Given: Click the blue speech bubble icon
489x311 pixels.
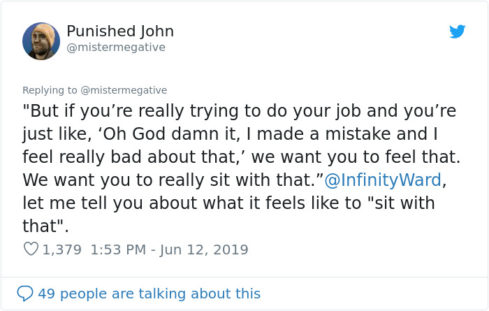Looking at the screenshot, I should click(25, 294).
